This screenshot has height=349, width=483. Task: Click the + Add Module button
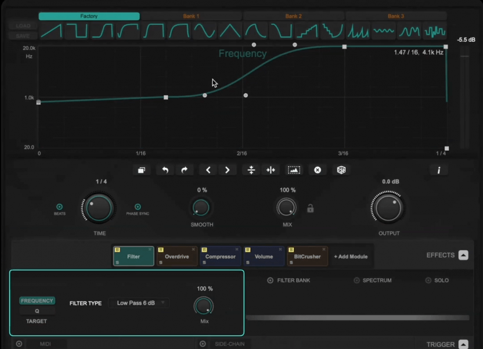tap(352, 255)
